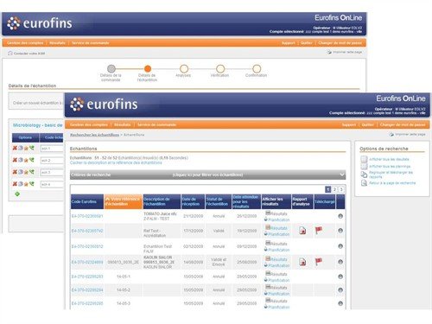Click the ech 4 sample code input field
This screenshot has height=324, width=432.
pos(52,184)
